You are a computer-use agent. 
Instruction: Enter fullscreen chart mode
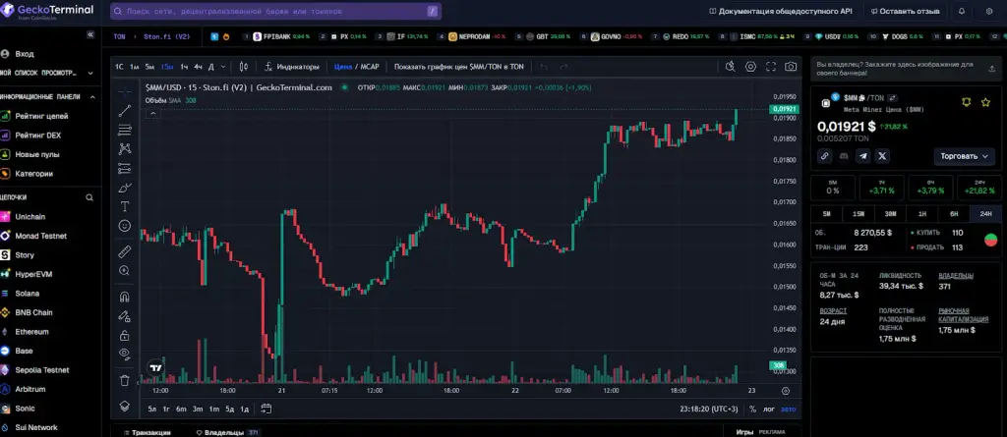(771, 66)
